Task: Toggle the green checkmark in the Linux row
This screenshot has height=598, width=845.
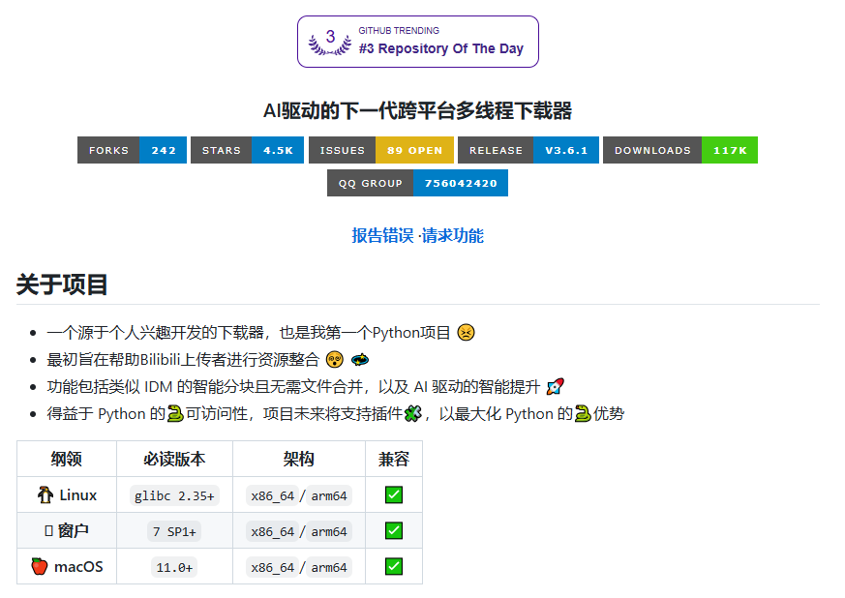Action: coord(392,493)
